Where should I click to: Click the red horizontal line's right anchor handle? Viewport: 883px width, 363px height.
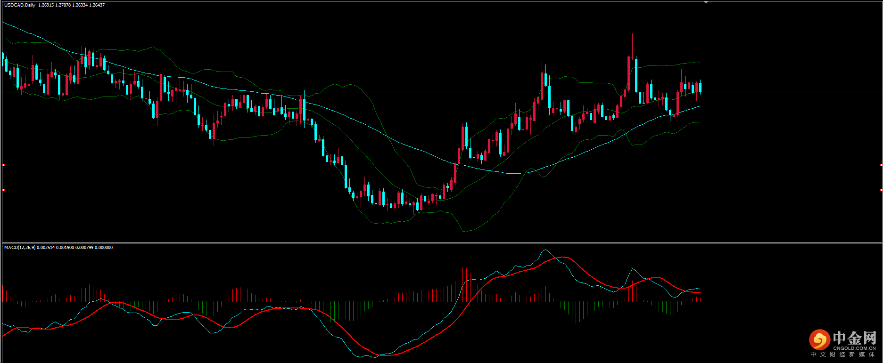click(881, 165)
